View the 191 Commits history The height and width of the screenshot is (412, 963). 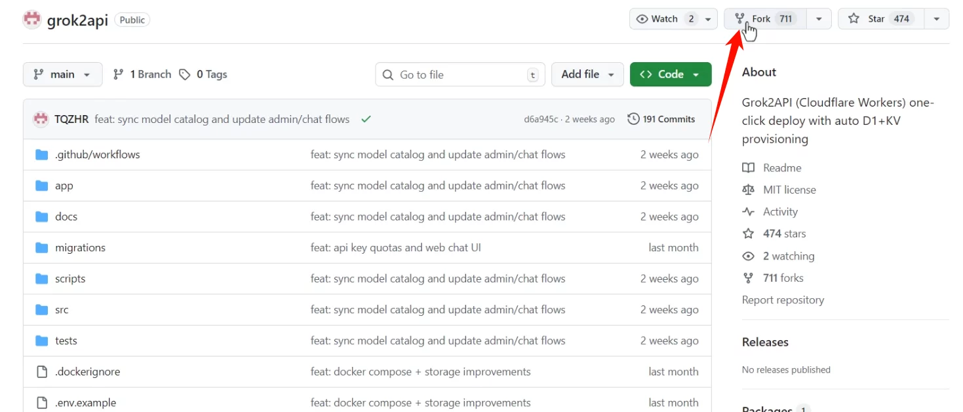(x=661, y=119)
